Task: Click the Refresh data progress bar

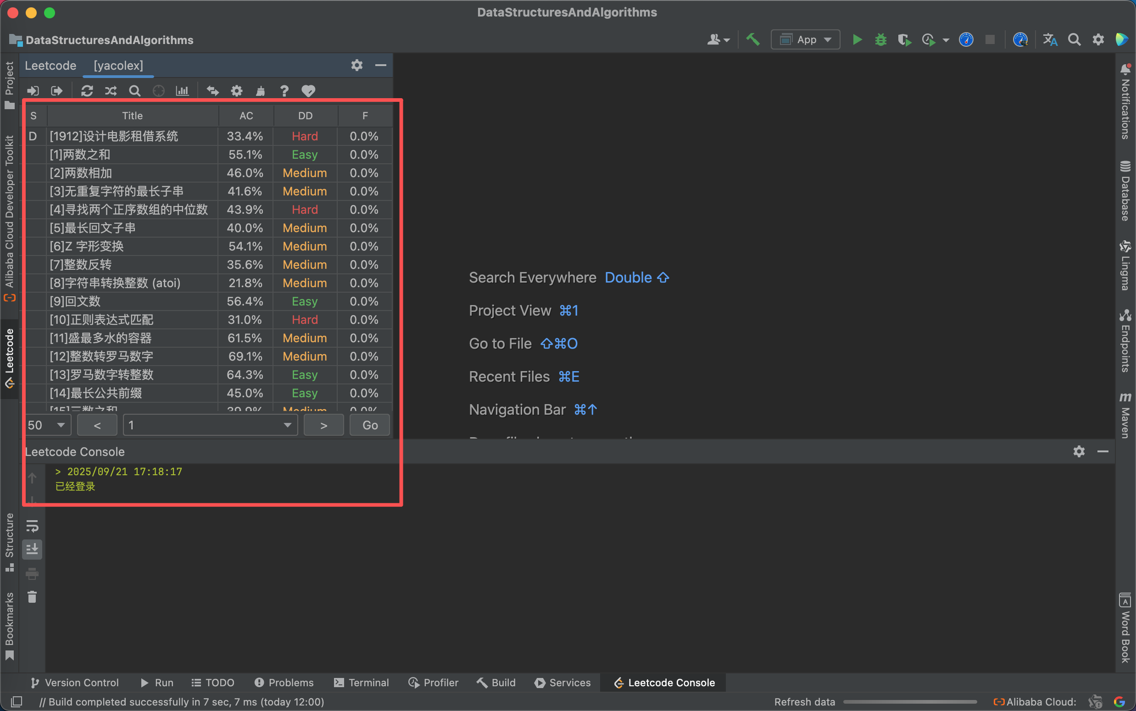Action: click(910, 701)
